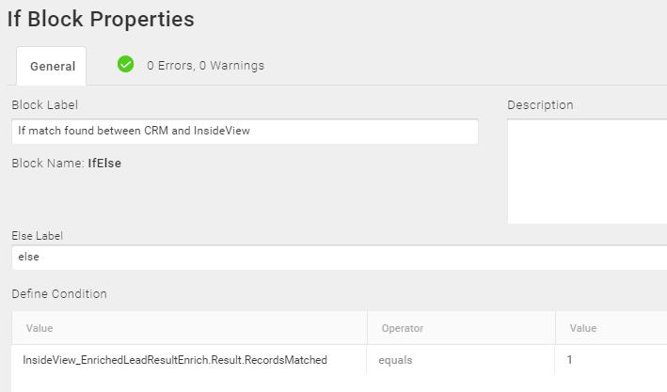Screen dimensions: 667x392
Task: Click the Else Label caption
Action: pos(37,236)
